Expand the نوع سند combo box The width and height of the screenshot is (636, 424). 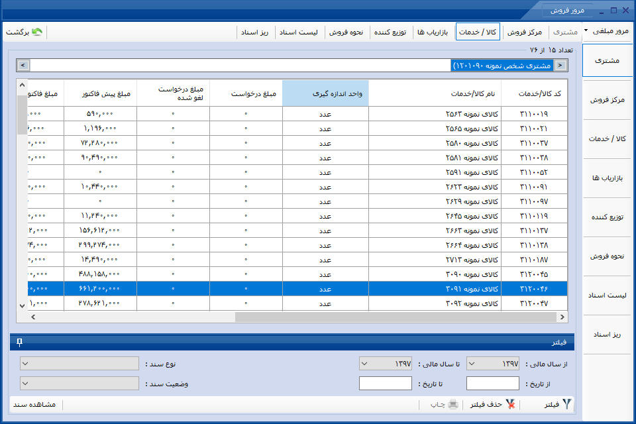pyautogui.click(x=25, y=364)
